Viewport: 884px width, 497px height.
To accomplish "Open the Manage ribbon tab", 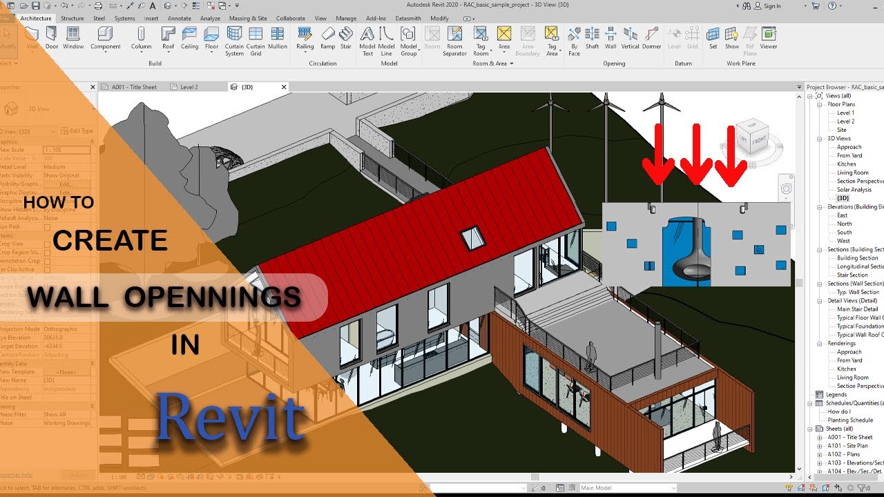I will pos(346,19).
